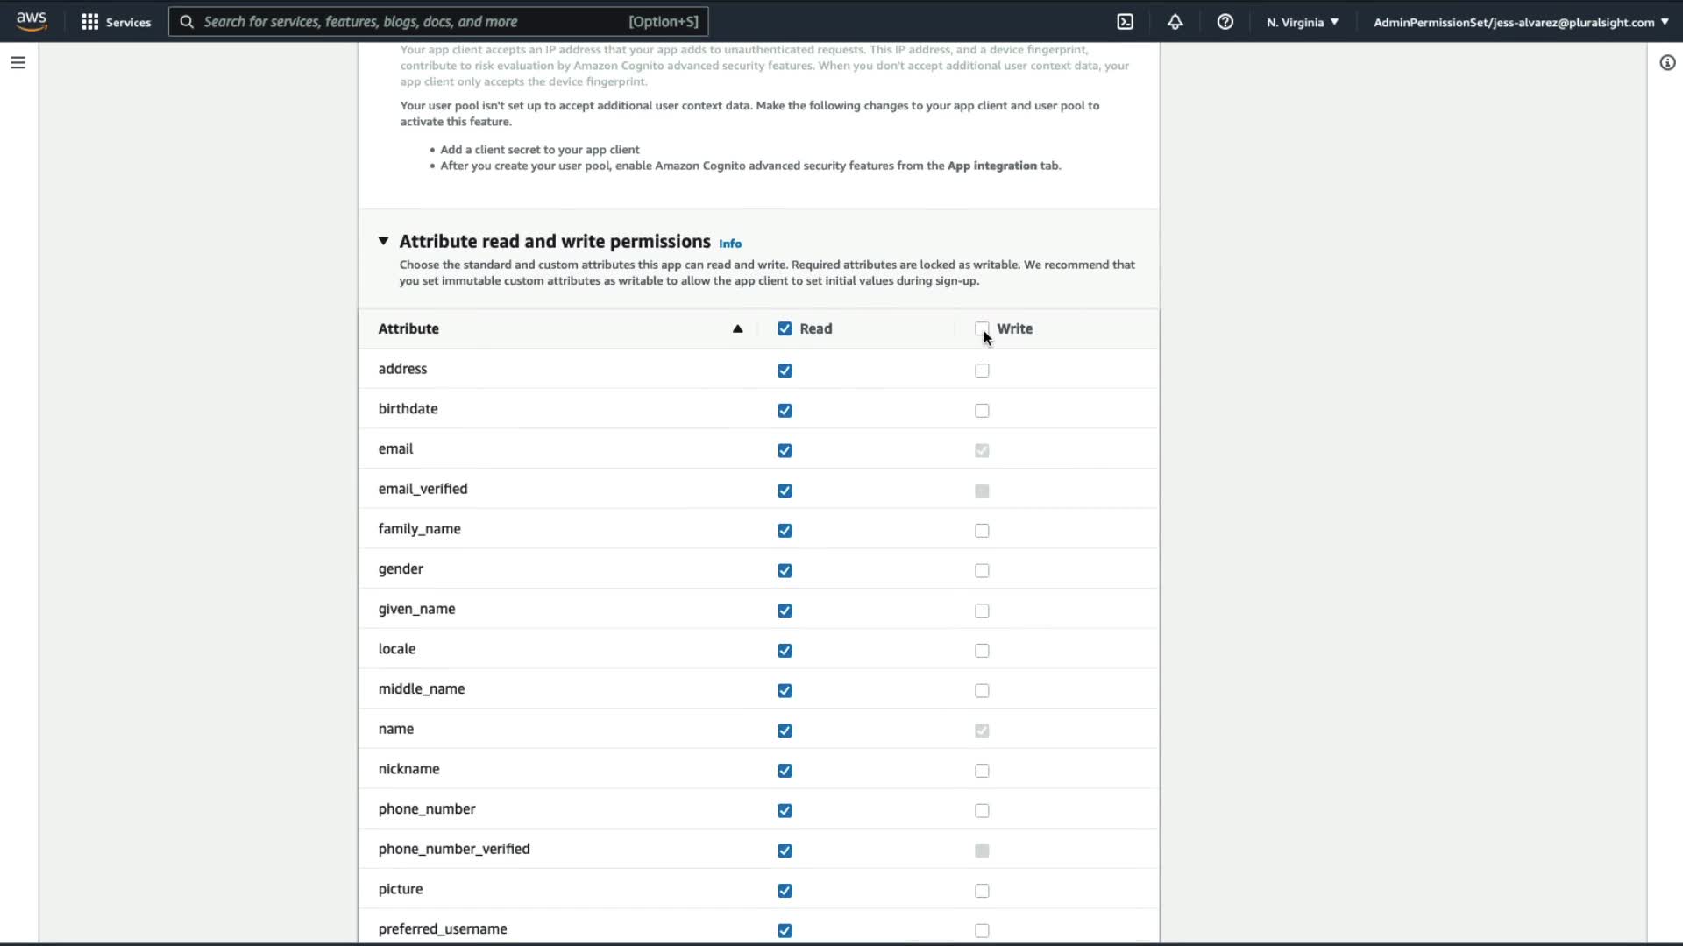Viewport: 1683px width, 946px height.
Task: Sort by the Attribute column arrow
Action: tap(737, 329)
